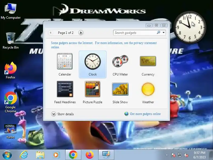Open the taskbar date and time
This screenshot has width=213, height=160.
pos(199,155)
